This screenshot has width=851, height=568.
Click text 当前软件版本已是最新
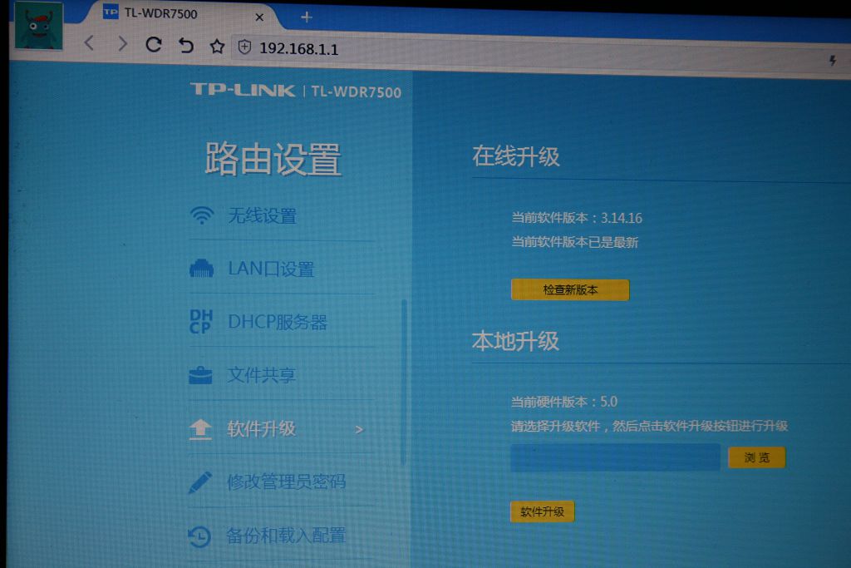[x=575, y=242]
